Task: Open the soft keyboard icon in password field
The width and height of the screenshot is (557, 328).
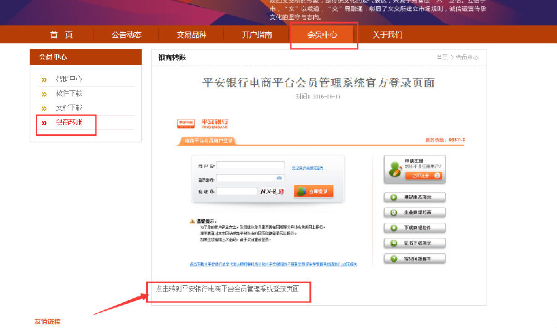Action: pyautogui.click(x=279, y=178)
